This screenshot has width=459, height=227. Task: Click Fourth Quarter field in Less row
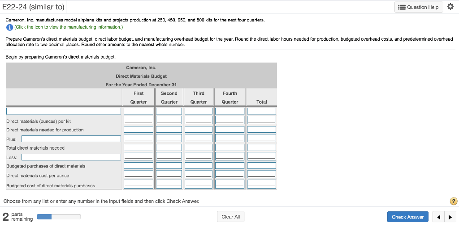(x=230, y=156)
